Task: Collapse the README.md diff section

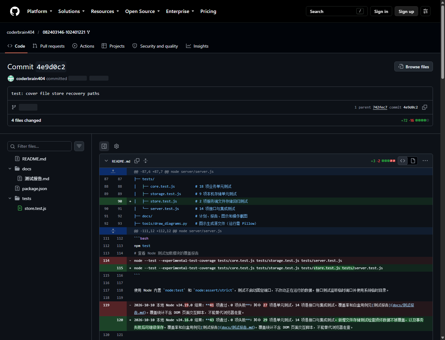Action: tap(106, 161)
